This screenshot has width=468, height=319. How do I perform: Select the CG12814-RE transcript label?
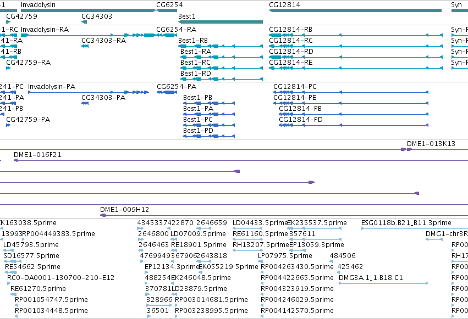pyautogui.click(x=291, y=63)
